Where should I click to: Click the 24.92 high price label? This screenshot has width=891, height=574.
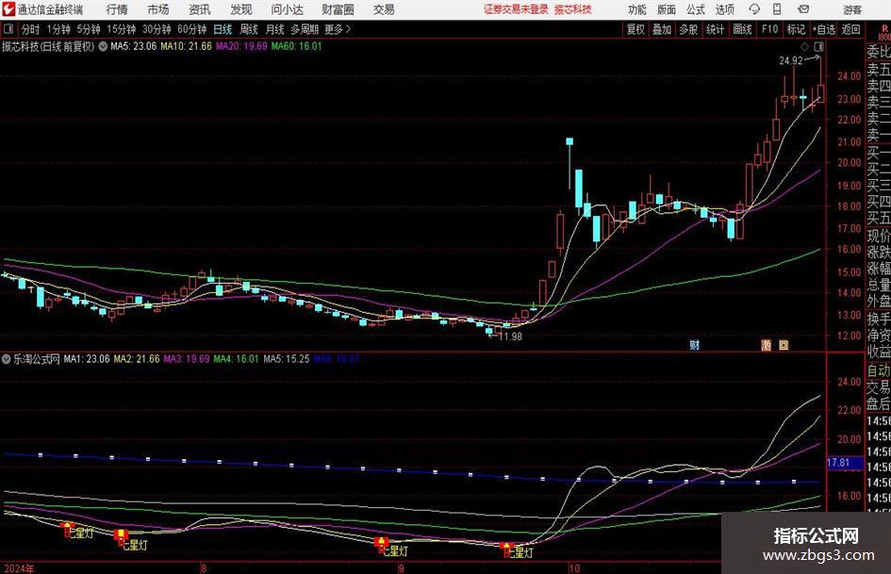pos(790,60)
